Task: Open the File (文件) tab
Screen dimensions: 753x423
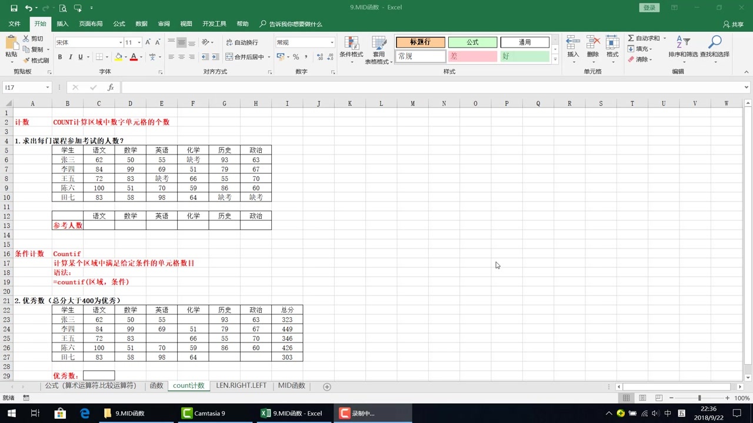Action: tap(15, 24)
